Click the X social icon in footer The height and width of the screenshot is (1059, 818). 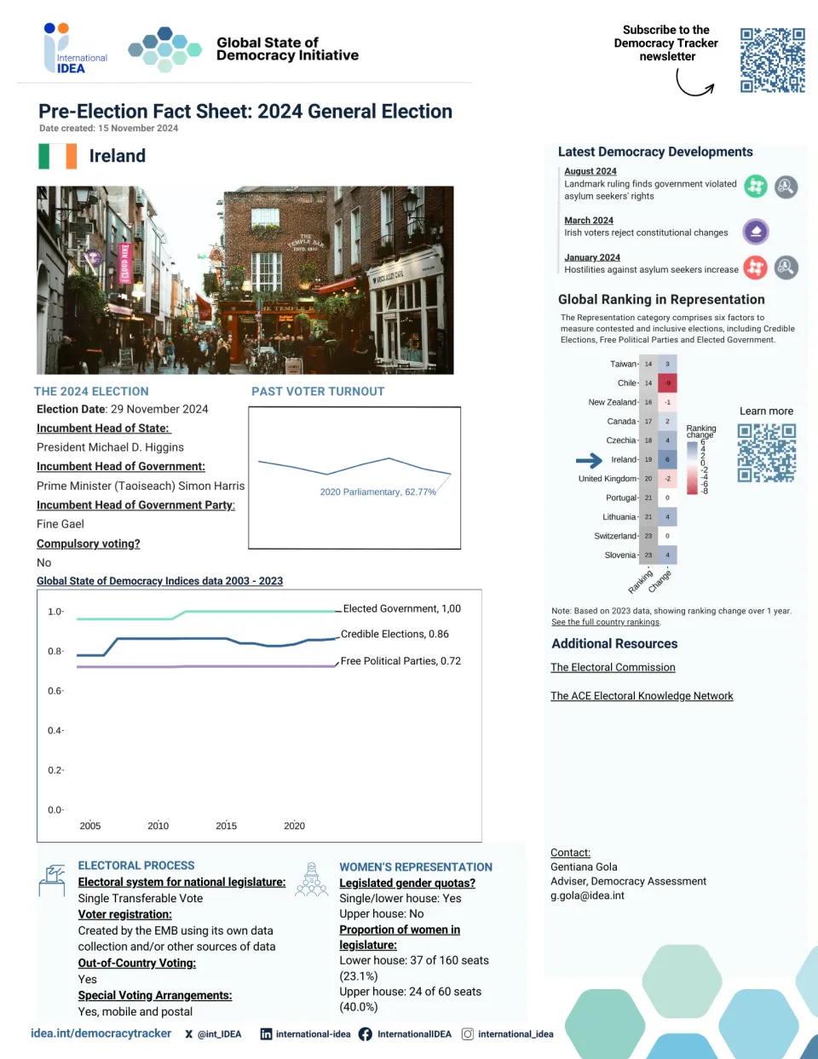pos(189,1034)
